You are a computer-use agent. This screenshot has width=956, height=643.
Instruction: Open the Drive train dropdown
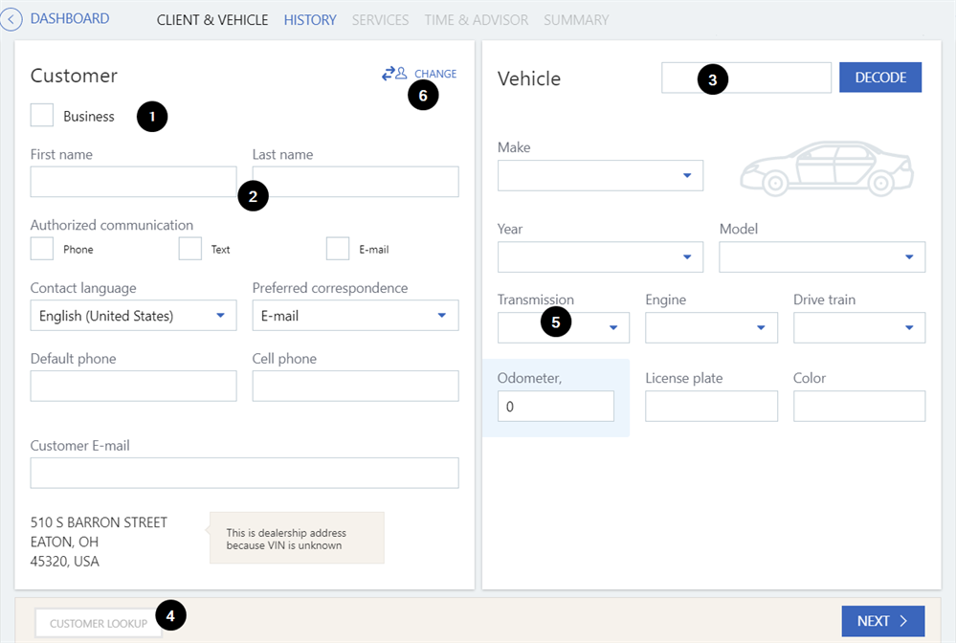pyautogui.click(x=858, y=327)
